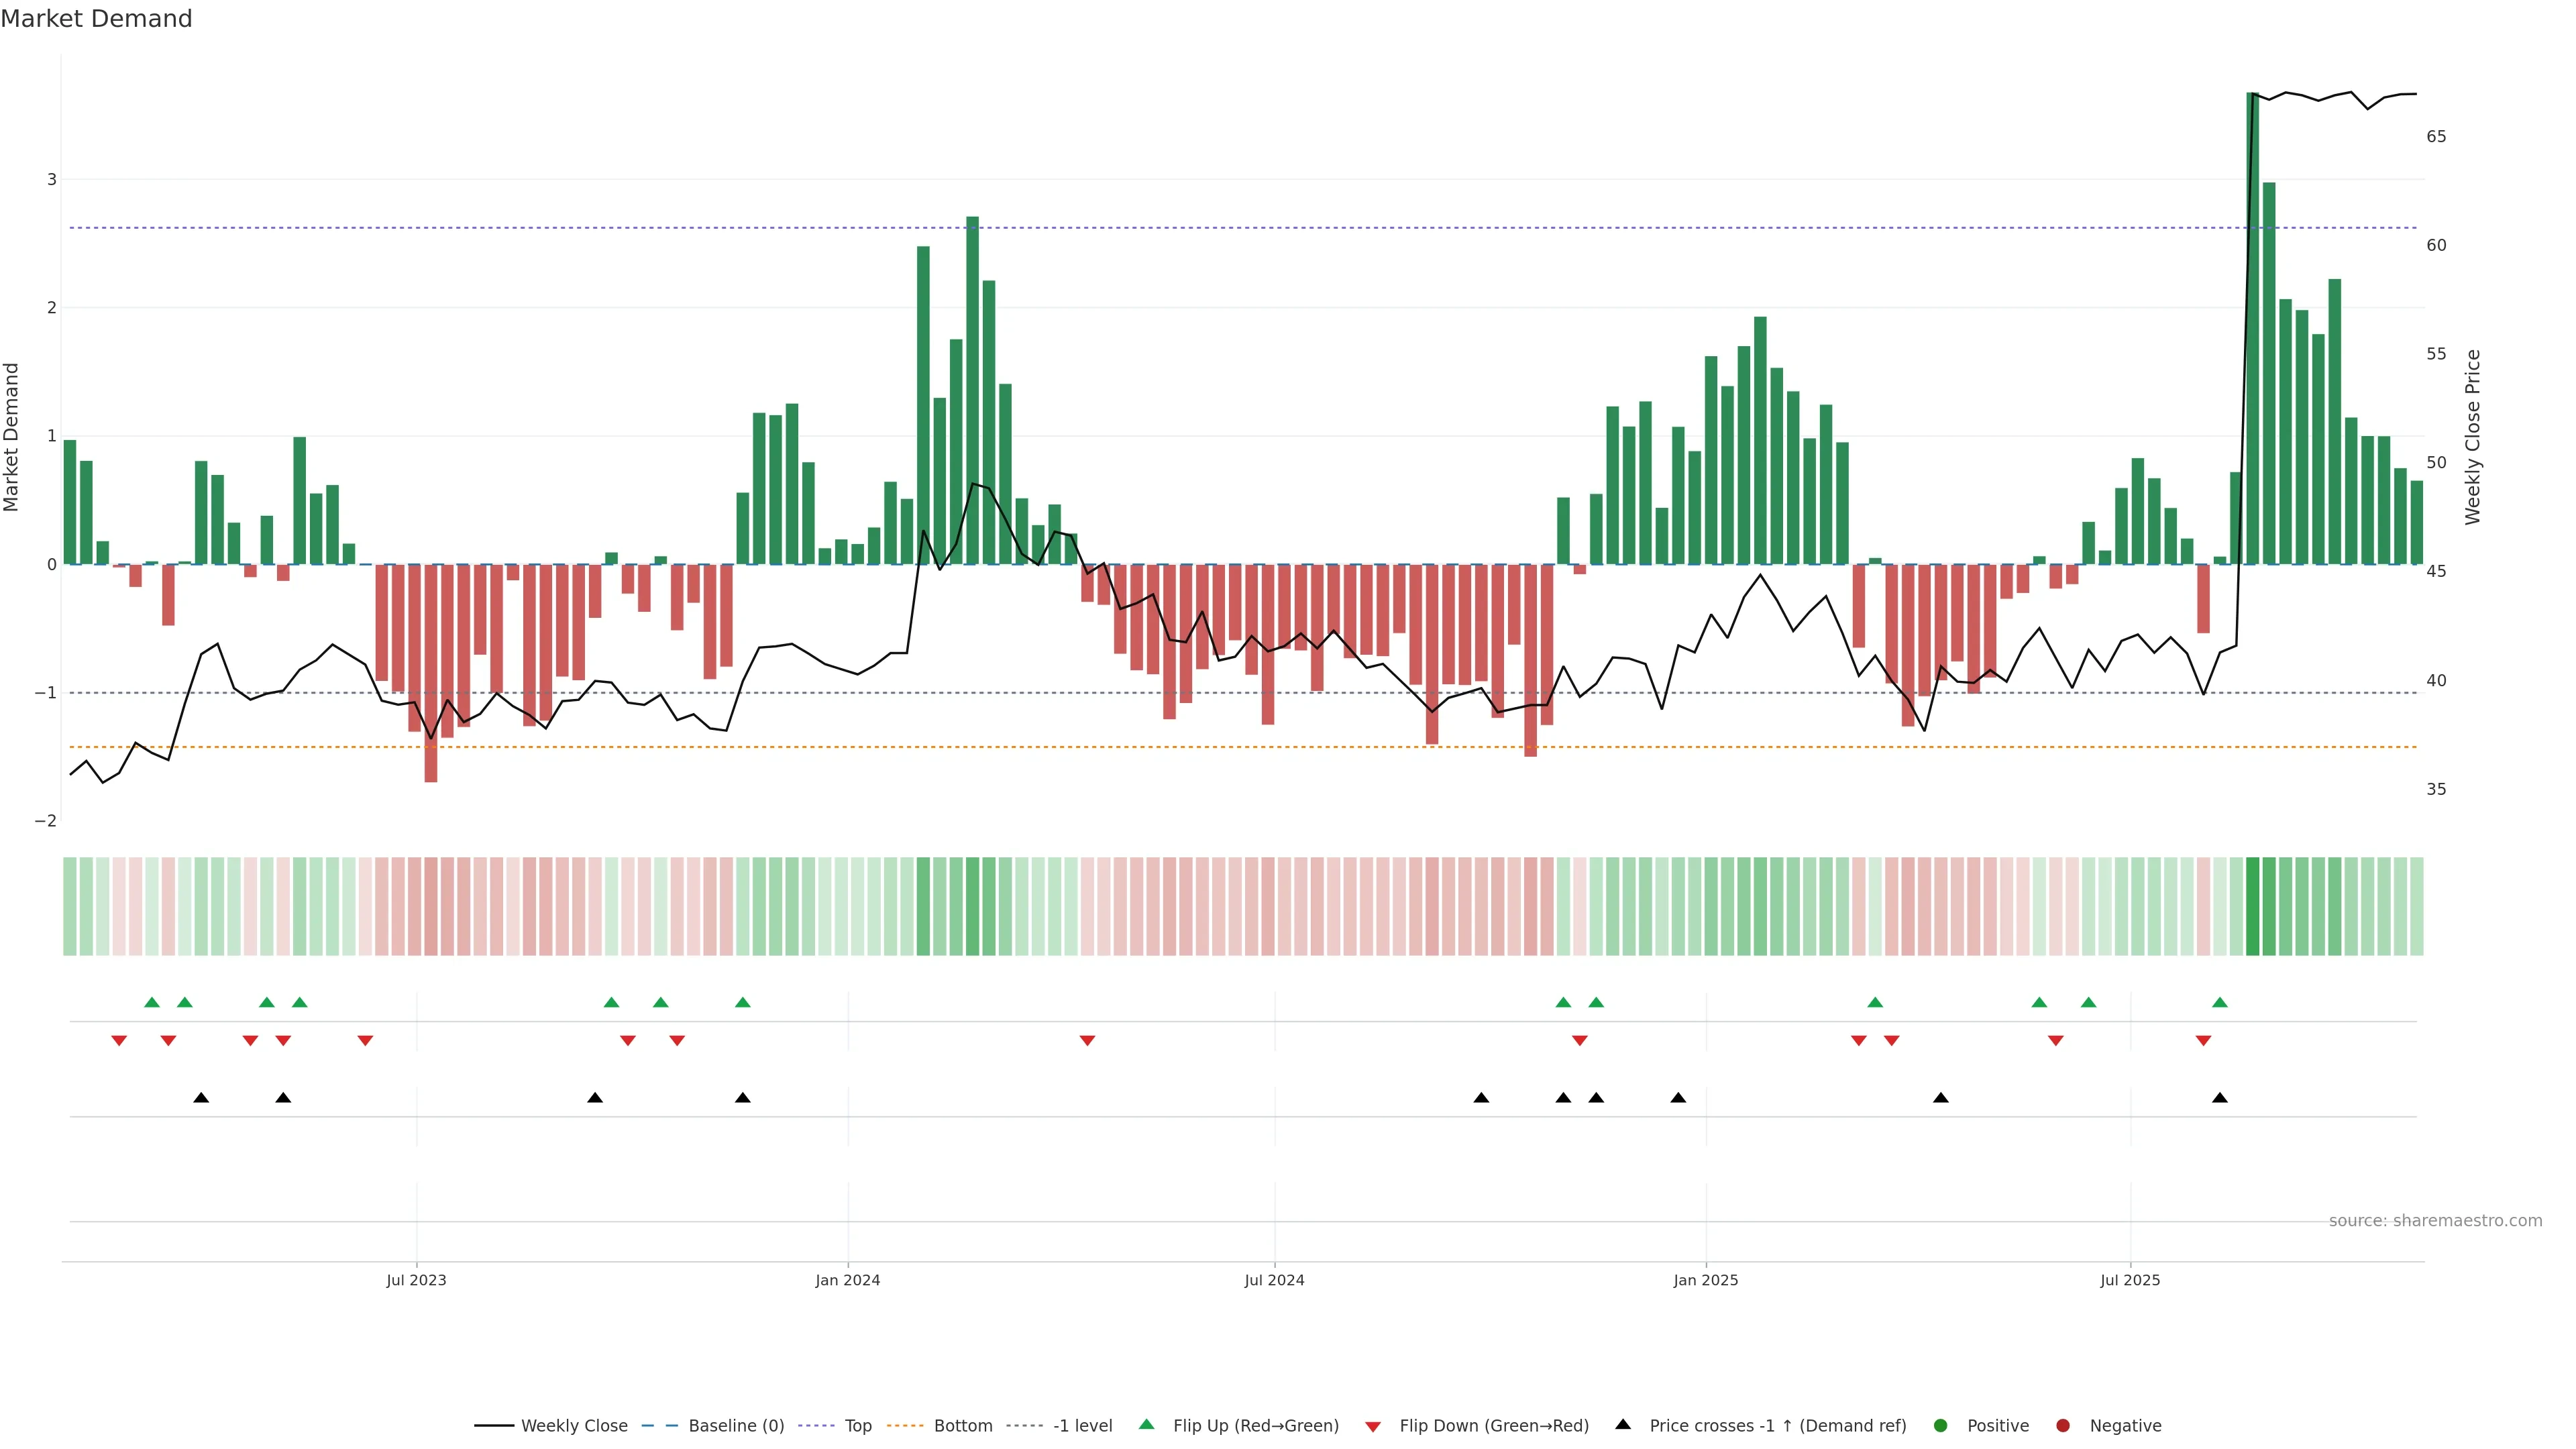Image resolution: width=2576 pixels, height=1449 pixels.
Task: Click the darkest green heatmap strip cell
Action: [x=2253, y=906]
